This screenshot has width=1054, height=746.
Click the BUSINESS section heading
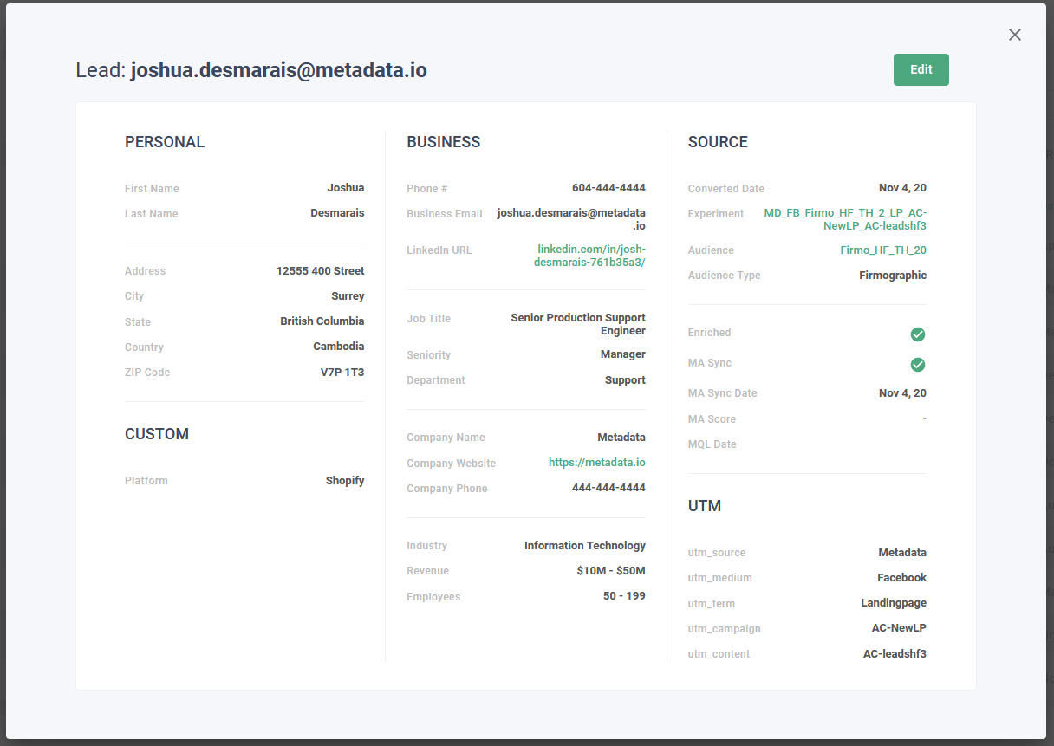tap(444, 142)
